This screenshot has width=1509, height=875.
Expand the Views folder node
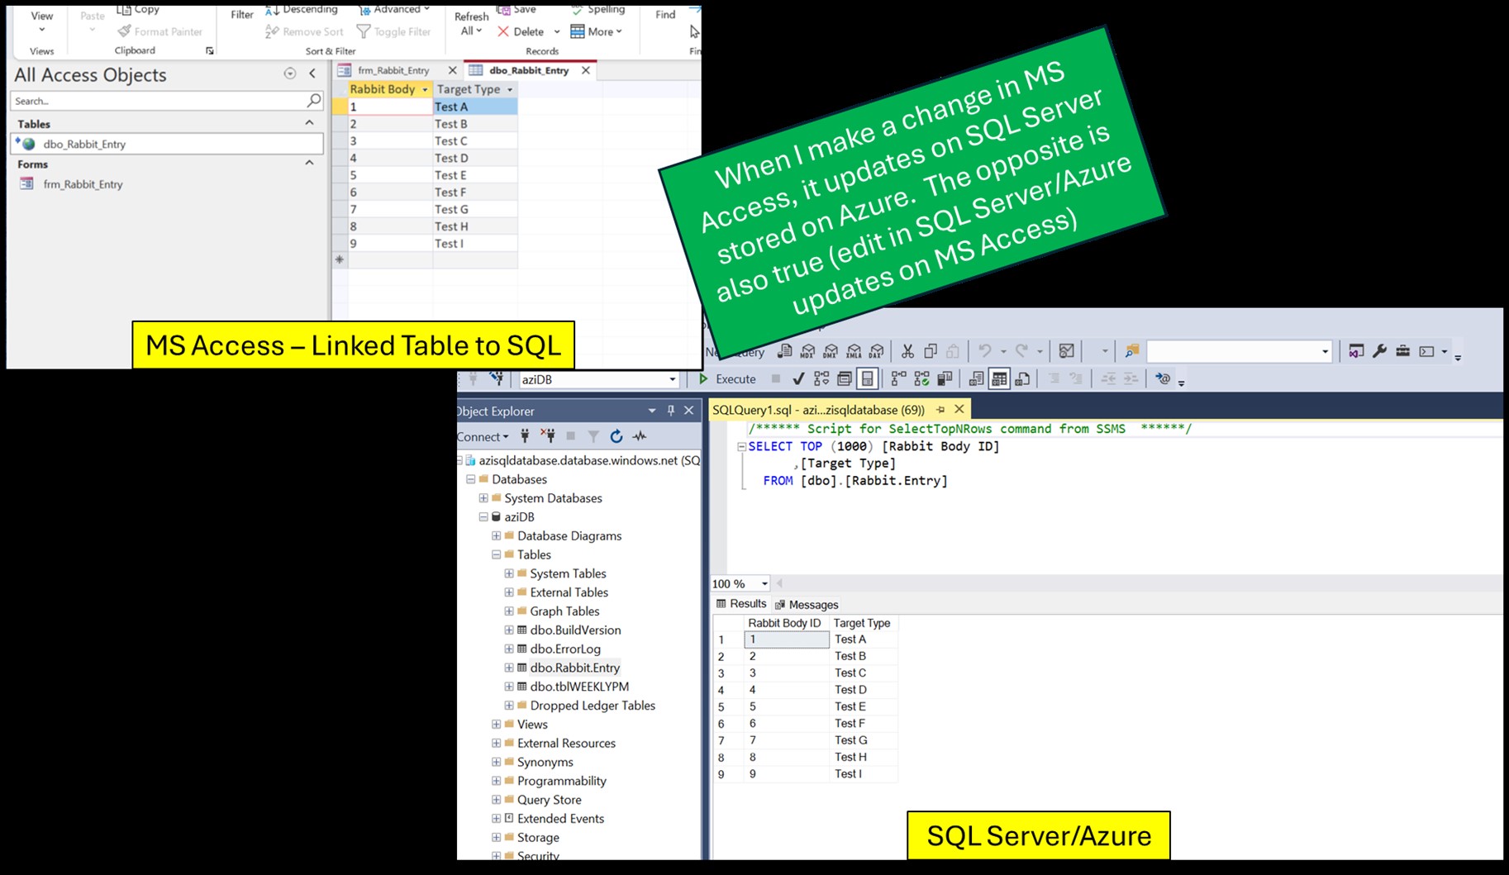tap(496, 725)
